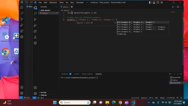Screen dimensions: 188x106
Task: Open the Selection menu
Action: [53, 2]
